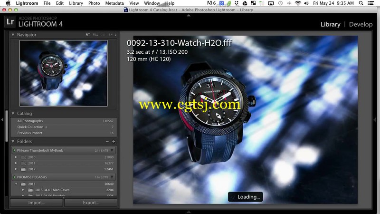The image size is (380, 214).
Task: Collapse the Folders panel
Action: [13, 141]
